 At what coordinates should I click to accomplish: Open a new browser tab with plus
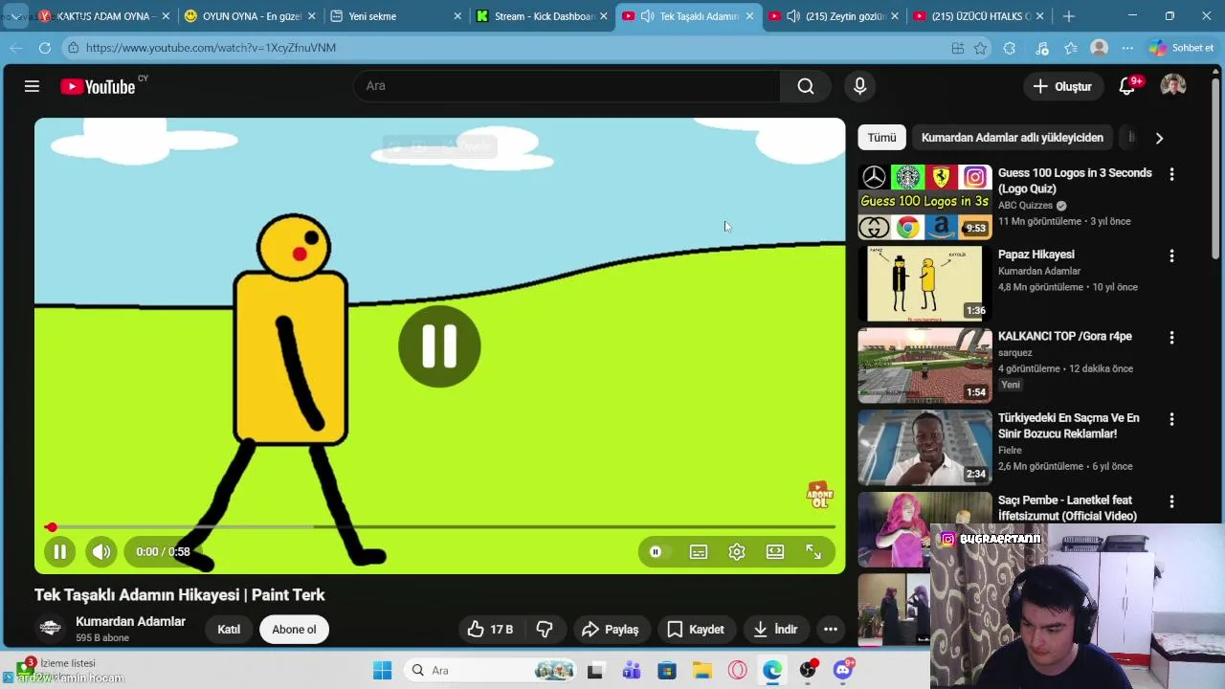1069,16
